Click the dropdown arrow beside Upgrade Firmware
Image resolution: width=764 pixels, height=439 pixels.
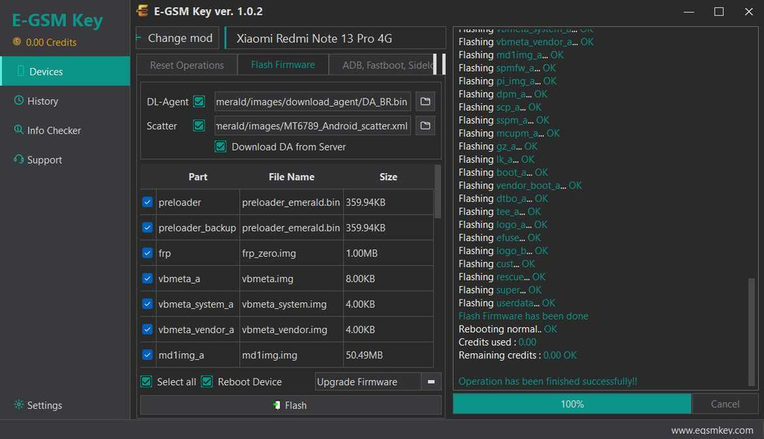point(431,382)
